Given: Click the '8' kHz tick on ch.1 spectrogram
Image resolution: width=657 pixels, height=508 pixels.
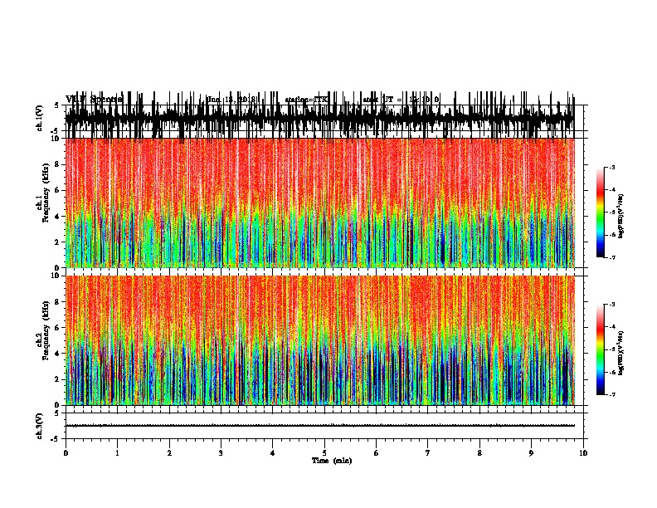Looking at the screenshot, I should point(58,164).
